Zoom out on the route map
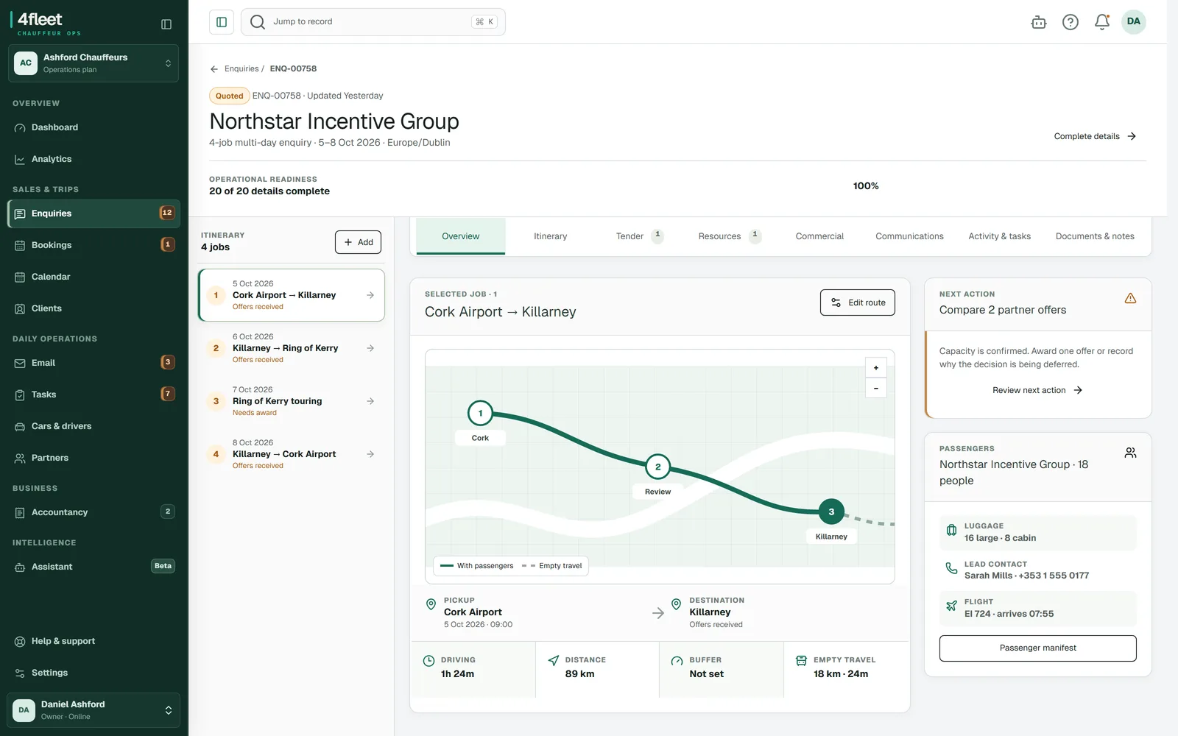This screenshot has height=736, width=1178. [x=876, y=388]
